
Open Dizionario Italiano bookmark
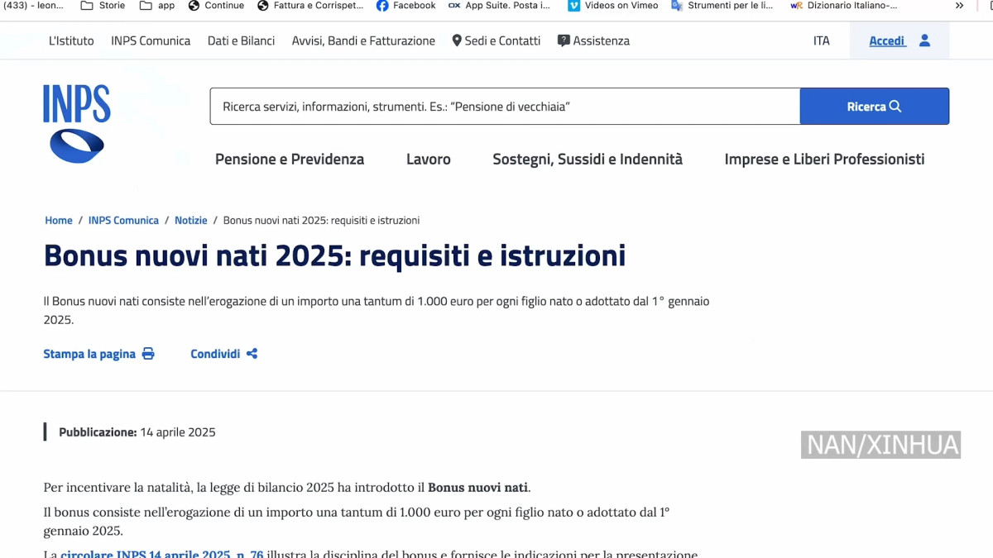(x=844, y=5)
